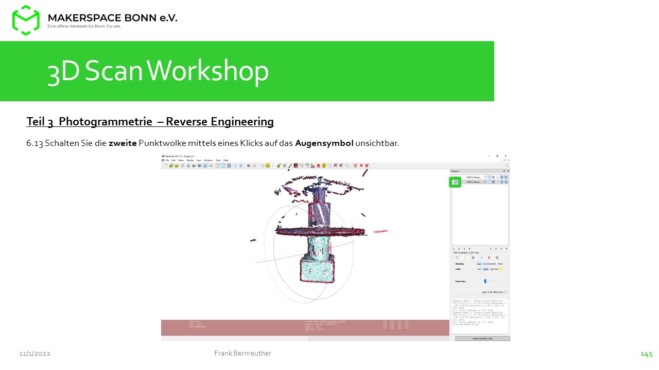
Task: Select Dot Decorator shading option
Action: (x=489, y=264)
